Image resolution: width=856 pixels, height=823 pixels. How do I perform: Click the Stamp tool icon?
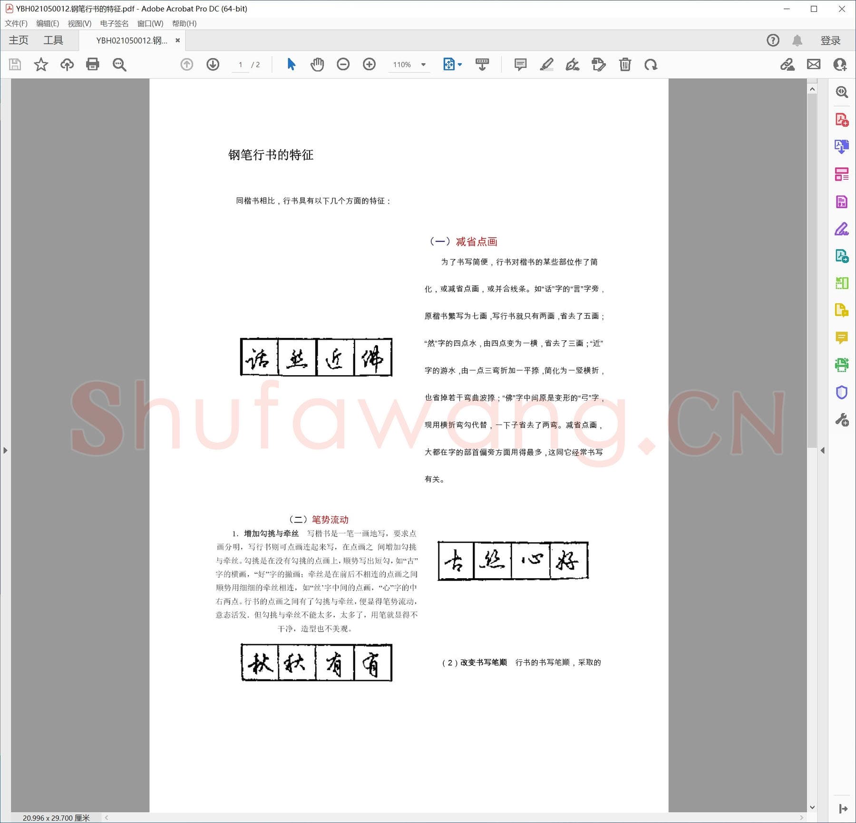pos(599,64)
